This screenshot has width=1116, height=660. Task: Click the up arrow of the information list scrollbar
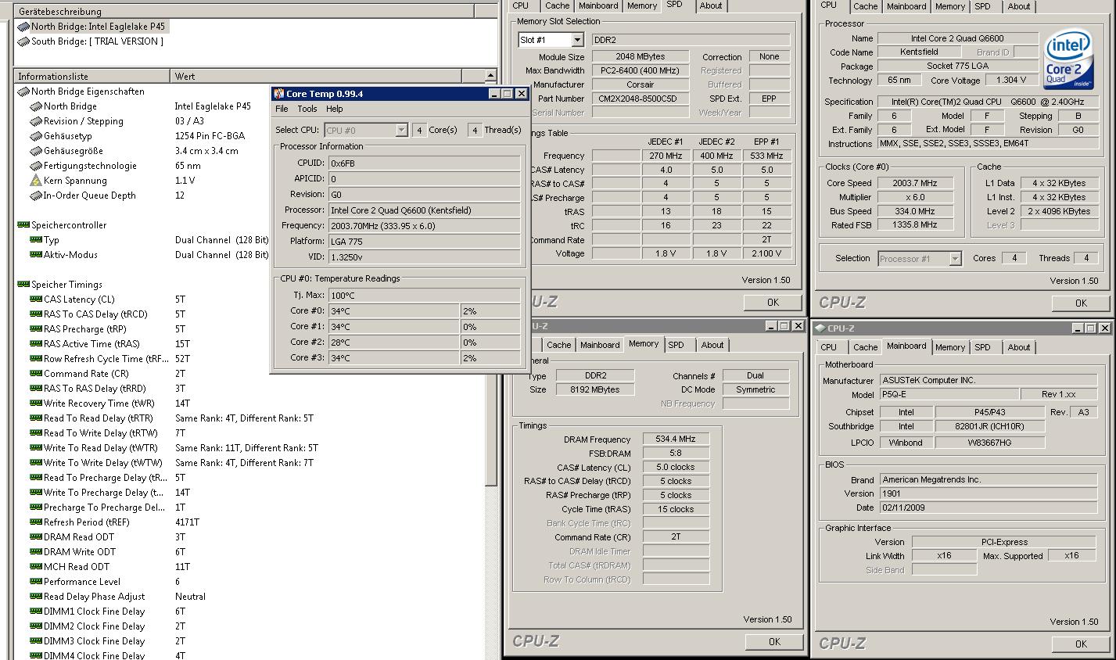pyautogui.click(x=490, y=76)
